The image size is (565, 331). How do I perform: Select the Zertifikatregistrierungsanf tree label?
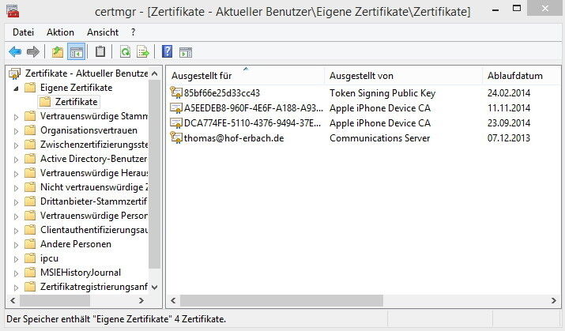94,287
